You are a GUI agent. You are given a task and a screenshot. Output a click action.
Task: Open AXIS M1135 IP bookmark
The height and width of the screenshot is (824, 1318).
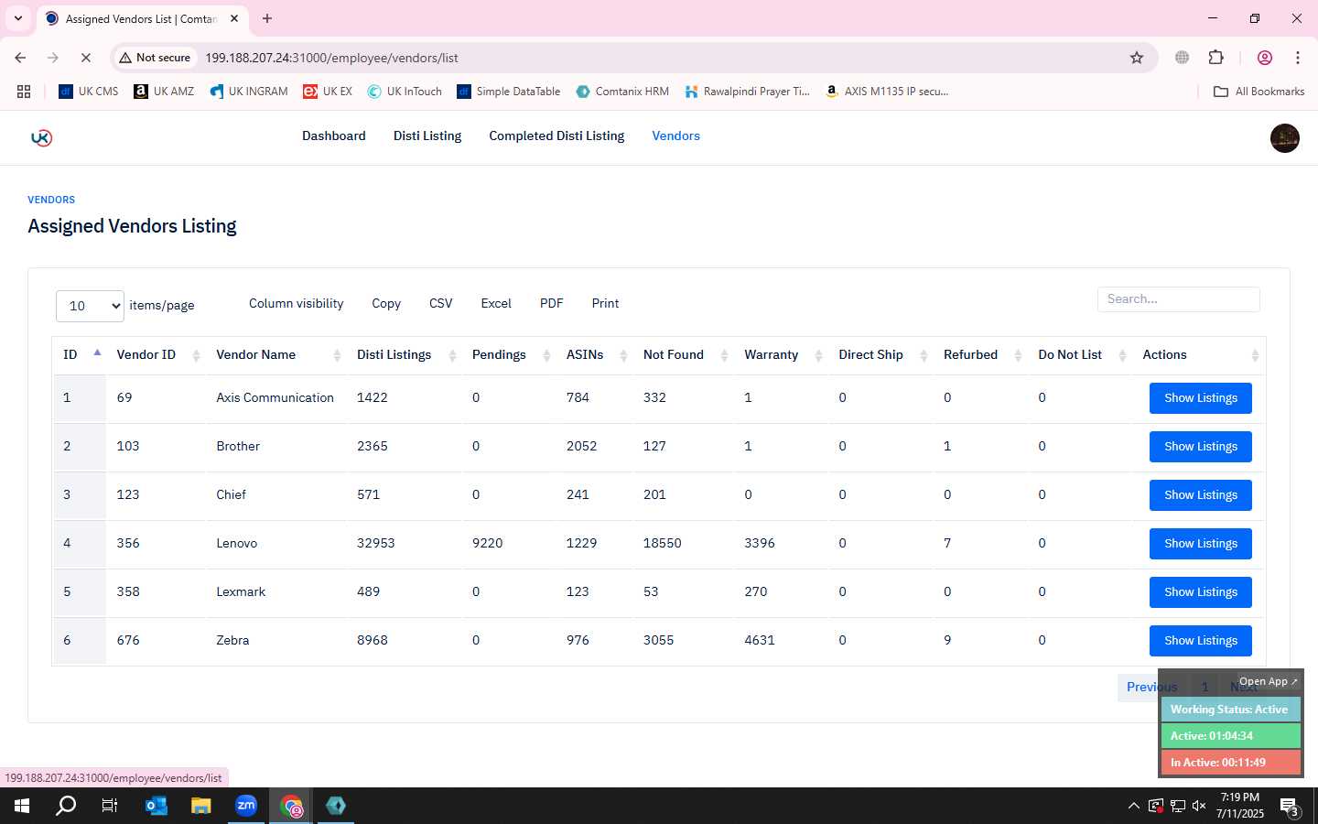[886, 92]
